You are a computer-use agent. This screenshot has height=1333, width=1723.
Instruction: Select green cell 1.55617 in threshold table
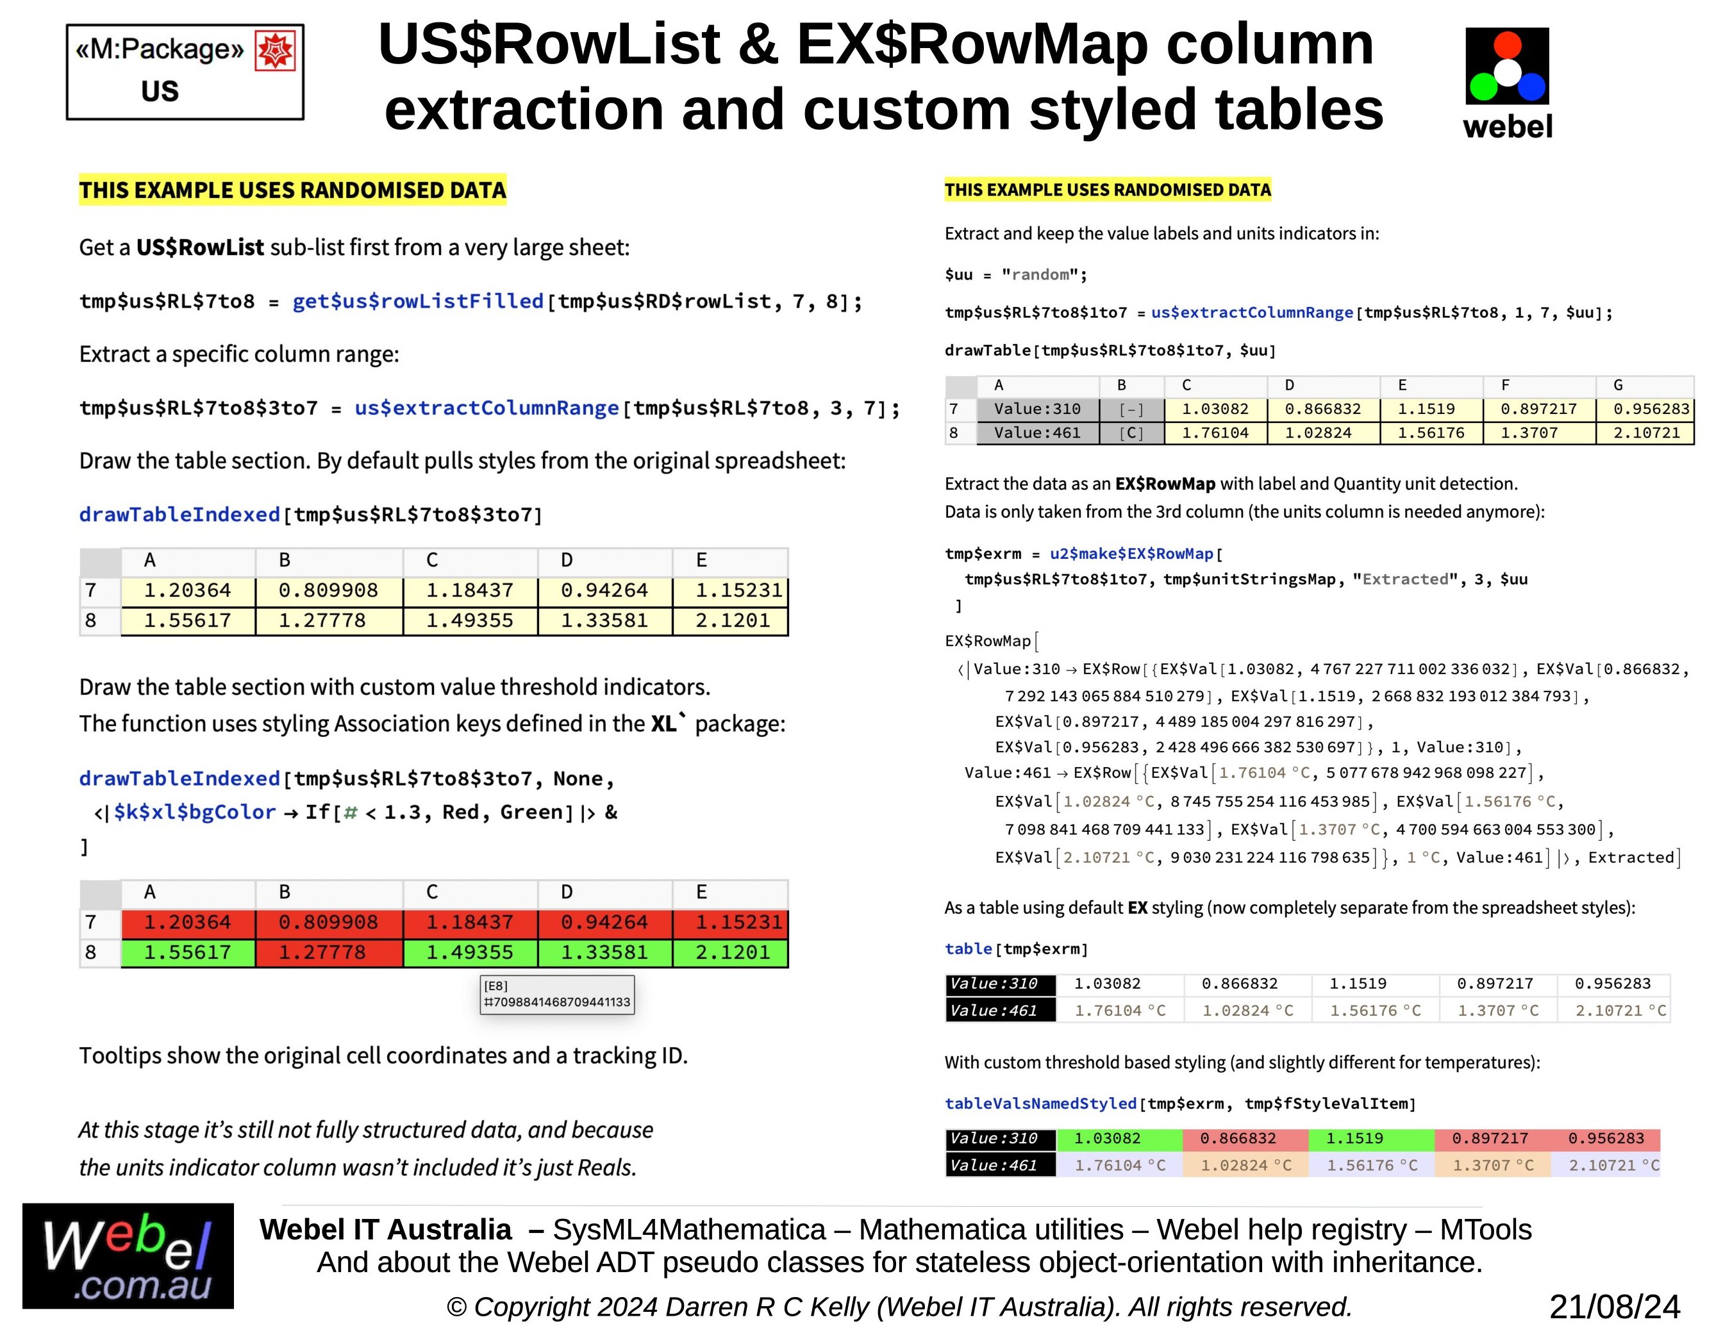pos(188,953)
